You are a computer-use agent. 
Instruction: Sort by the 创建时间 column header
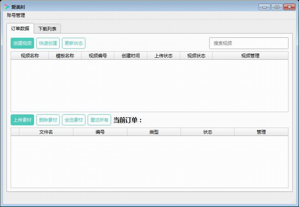[131, 56]
